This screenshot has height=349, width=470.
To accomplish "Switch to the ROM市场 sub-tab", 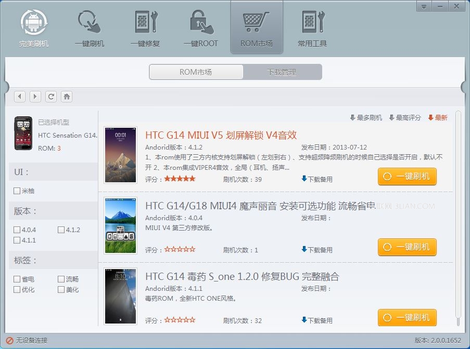I will click(x=196, y=72).
